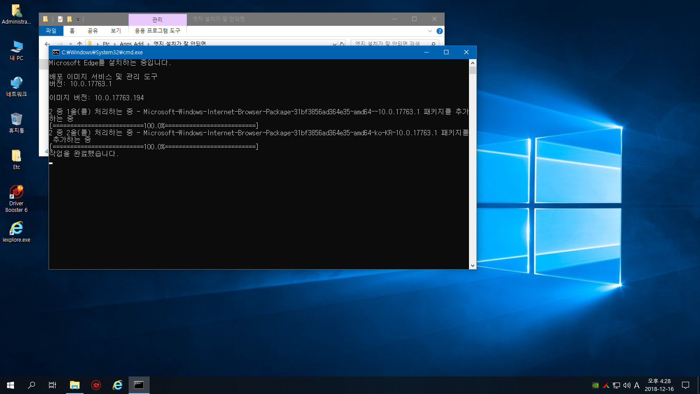Click Explorer quick access new folder icon

70,19
